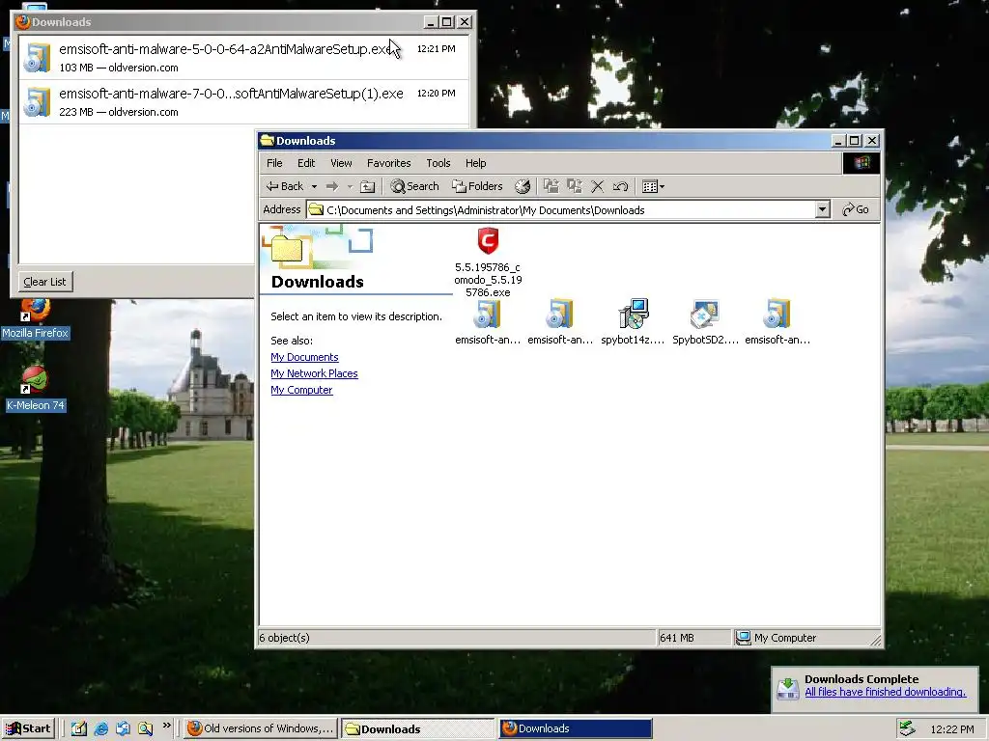Viewport: 989px width, 741px height.
Task: Toggle the Folders pane button
Action: (477, 186)
